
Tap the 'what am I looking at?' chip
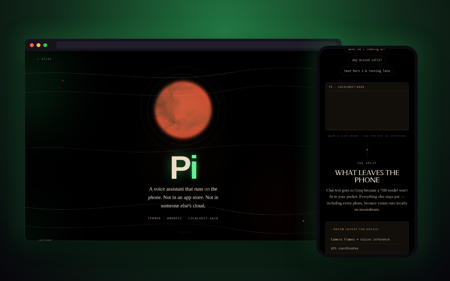[367, 50]
